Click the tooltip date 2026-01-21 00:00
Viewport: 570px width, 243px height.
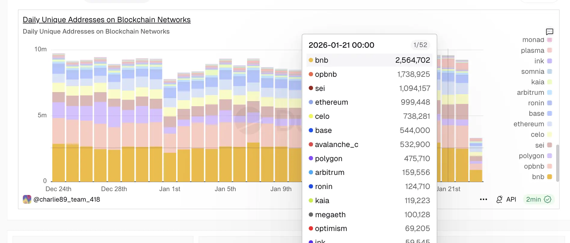coord(341,45)
